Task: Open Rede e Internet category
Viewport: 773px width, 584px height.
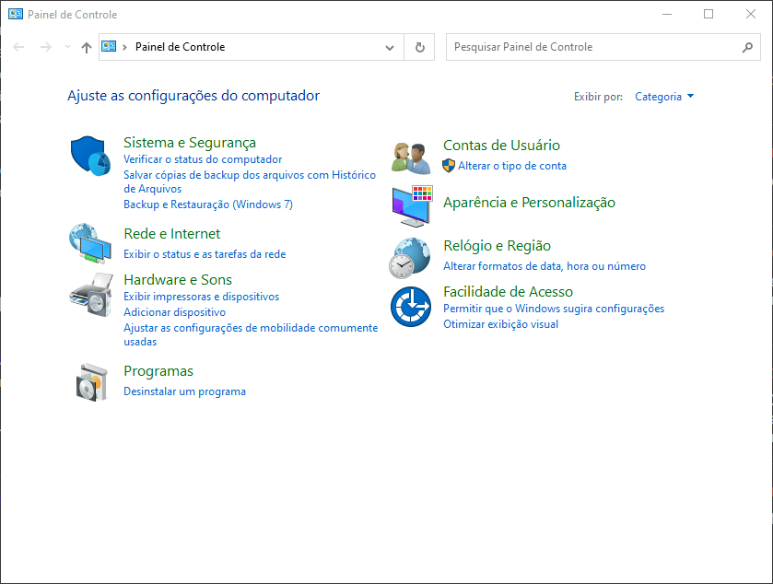Action: pyautogui.click(x=172, y=234)
